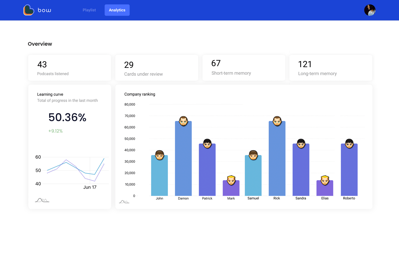The width and height of the screenshot is (399, 256).
Task: Open the Cards under review card
Action: tap(157, 68)
